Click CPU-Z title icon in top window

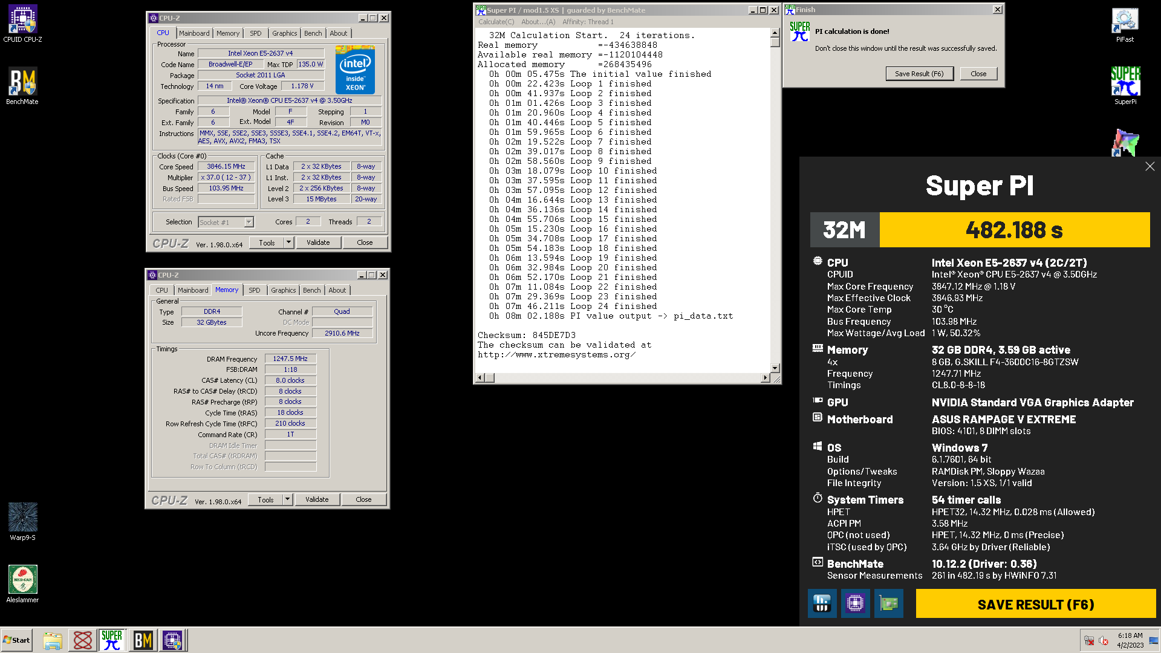(153, 18)
